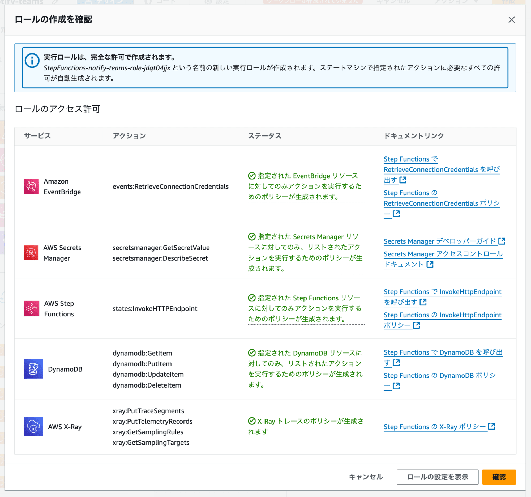Click the StepFunctions-notify-teams-role-jdqt04jjx role name
The width and height of the screenshot is (531, 497).
(107, 68)
